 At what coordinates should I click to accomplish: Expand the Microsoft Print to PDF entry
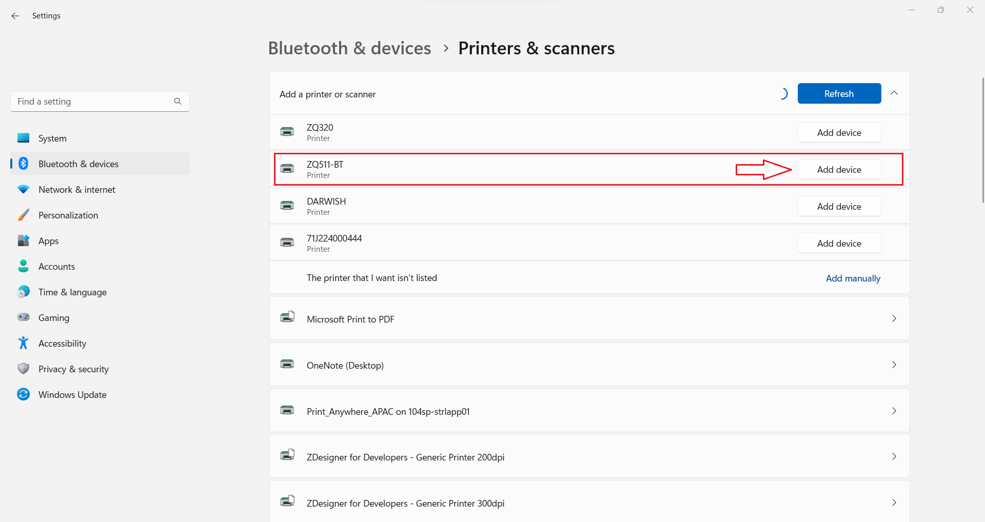coord(894,318)
